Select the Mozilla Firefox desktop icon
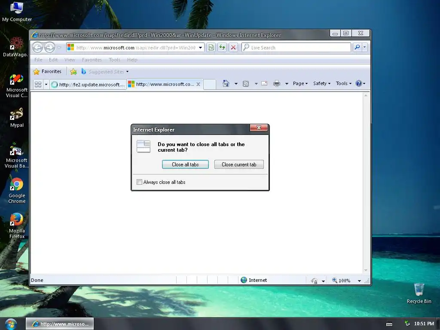 (17, 226)
